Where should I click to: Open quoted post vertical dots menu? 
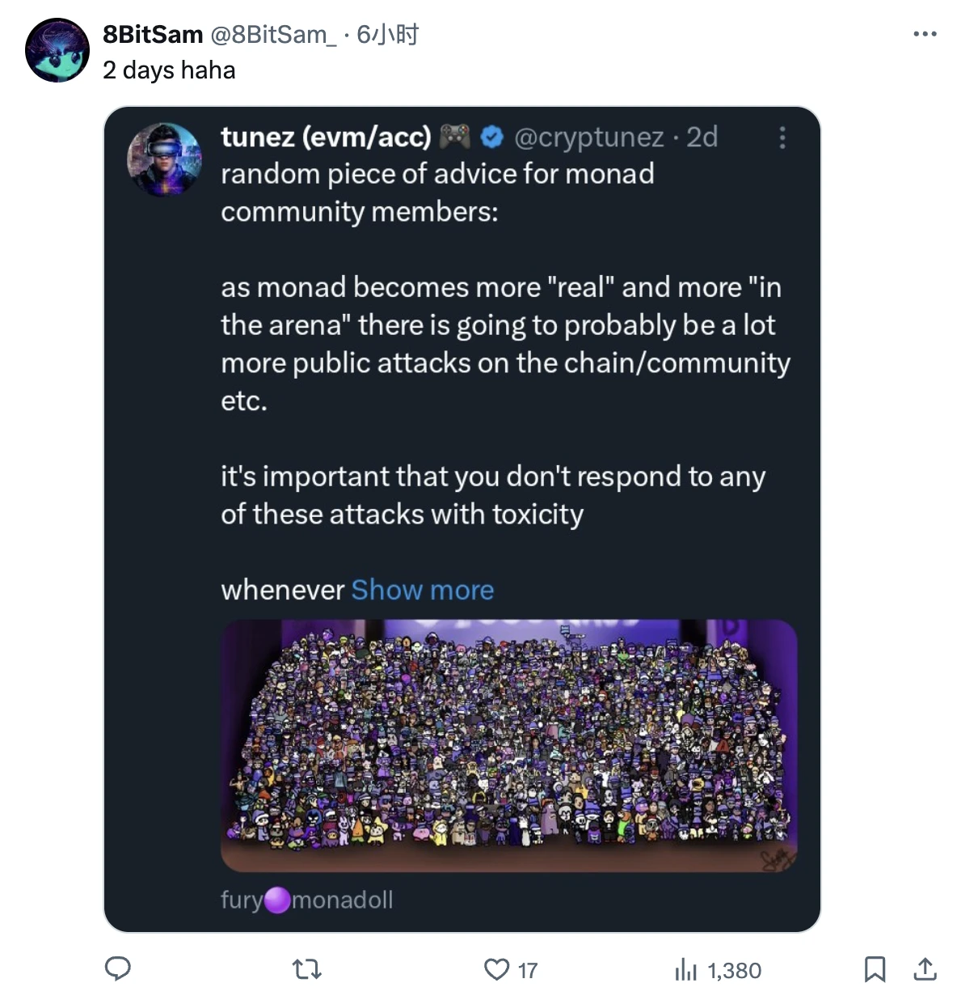click(x=782, y=138)
